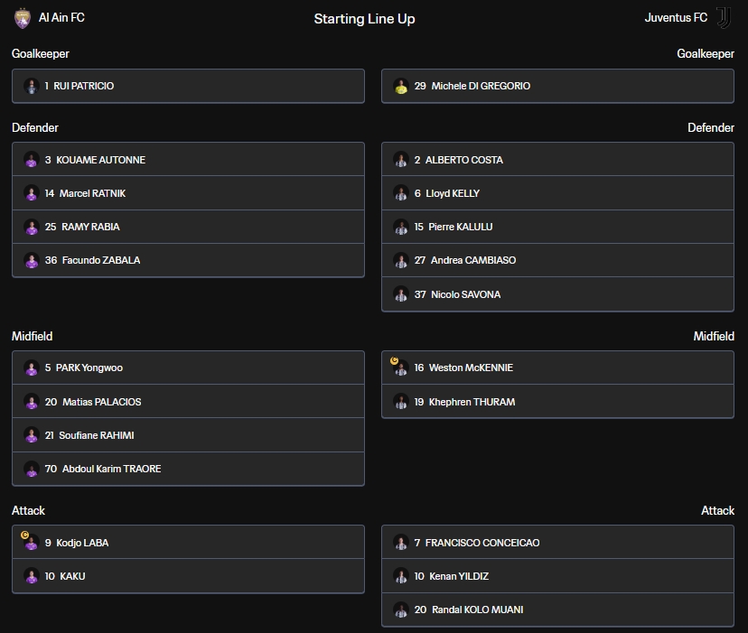The width and height of the screenshot is (748, 633).
Task: Click the text '16 Weston McKENNIE'
Action: [463, 368]
